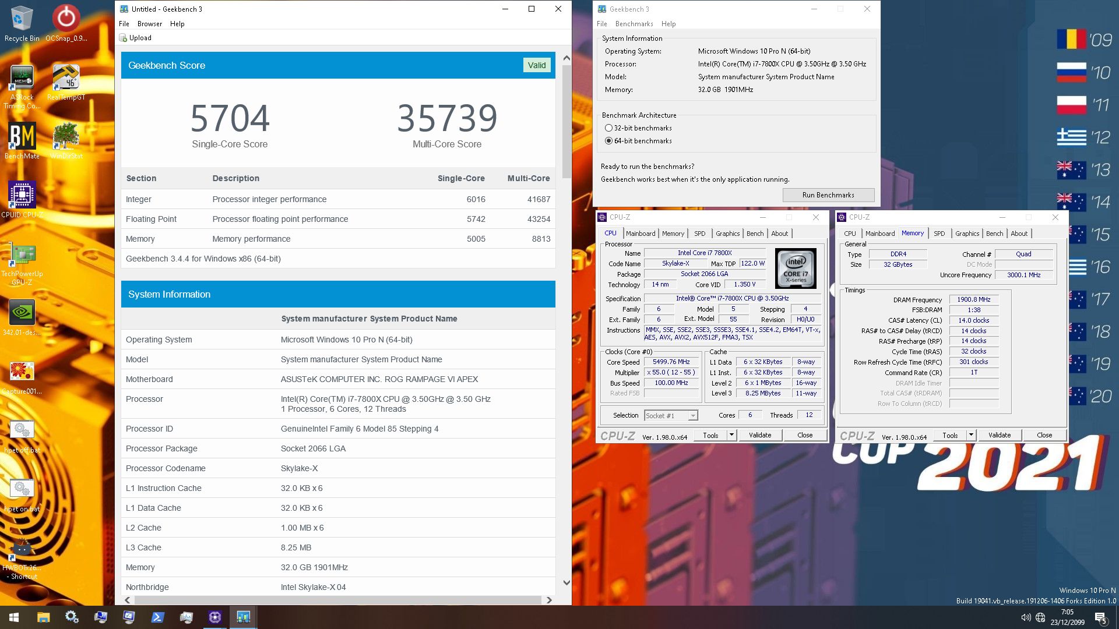Click the Motherboard row ROG RAMPAGE VI APEX

tap(338, 379)
